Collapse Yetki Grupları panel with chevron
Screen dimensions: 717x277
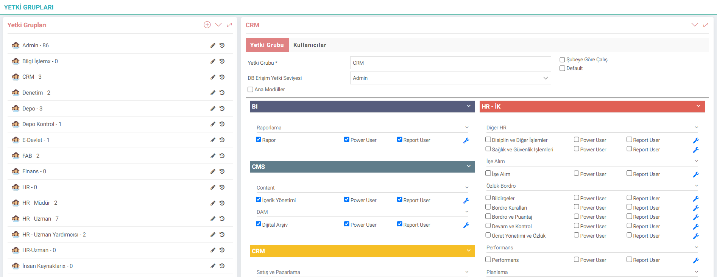pos(218,25)
